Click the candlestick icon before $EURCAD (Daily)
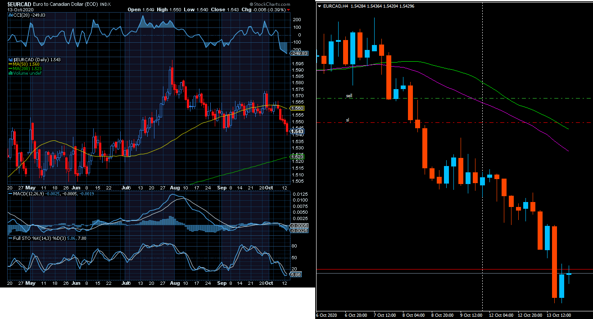Screen dimensions: 593x319 [x=11, y=59]
